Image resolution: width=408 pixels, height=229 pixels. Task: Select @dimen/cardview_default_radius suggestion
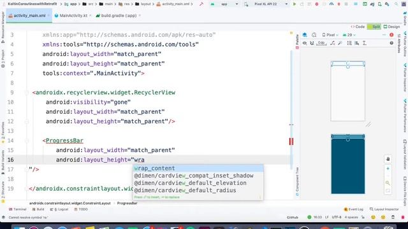[198, 190]
